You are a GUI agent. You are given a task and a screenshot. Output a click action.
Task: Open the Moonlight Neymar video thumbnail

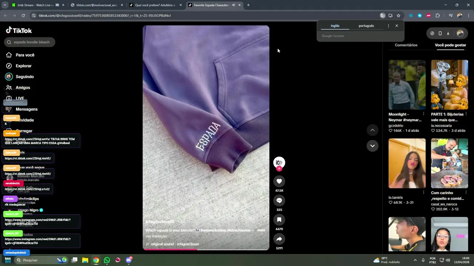click(407, 85)
